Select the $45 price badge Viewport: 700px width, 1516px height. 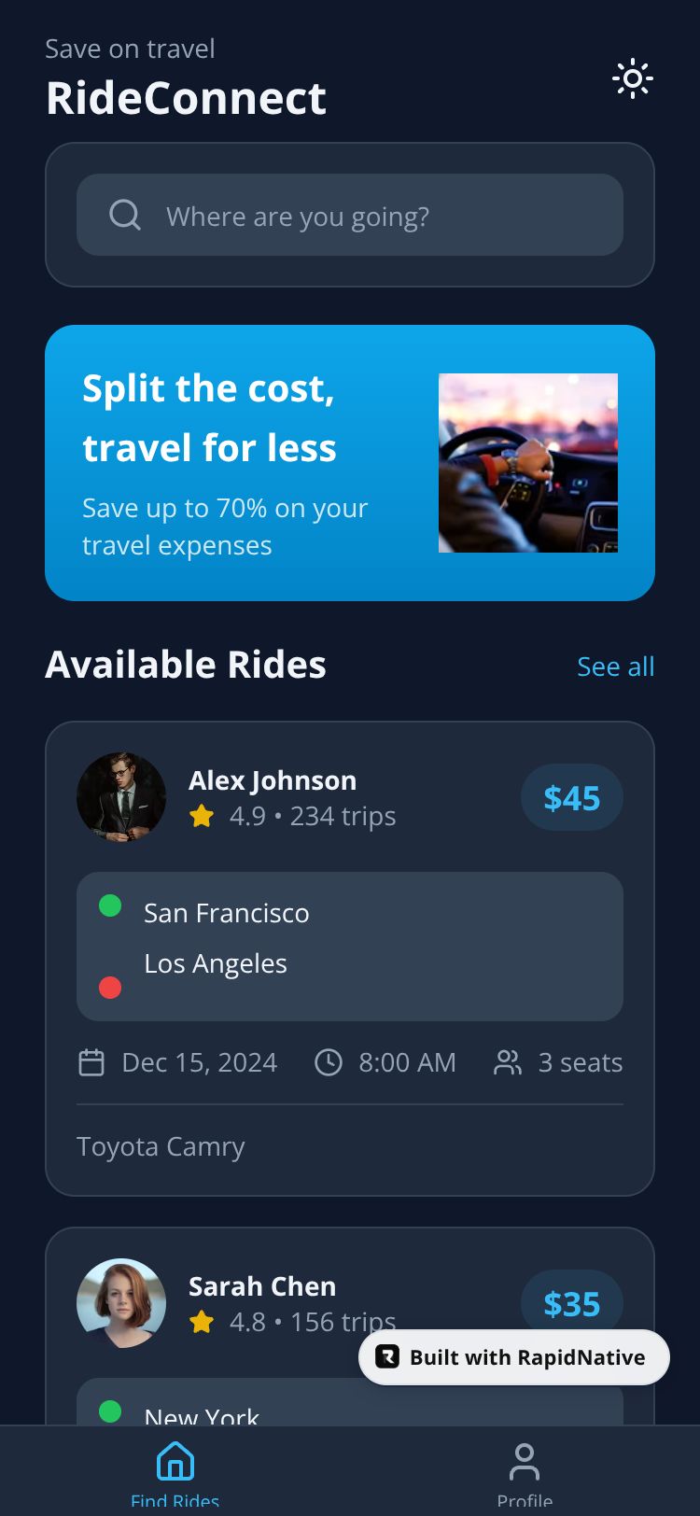tap(571, 798)
